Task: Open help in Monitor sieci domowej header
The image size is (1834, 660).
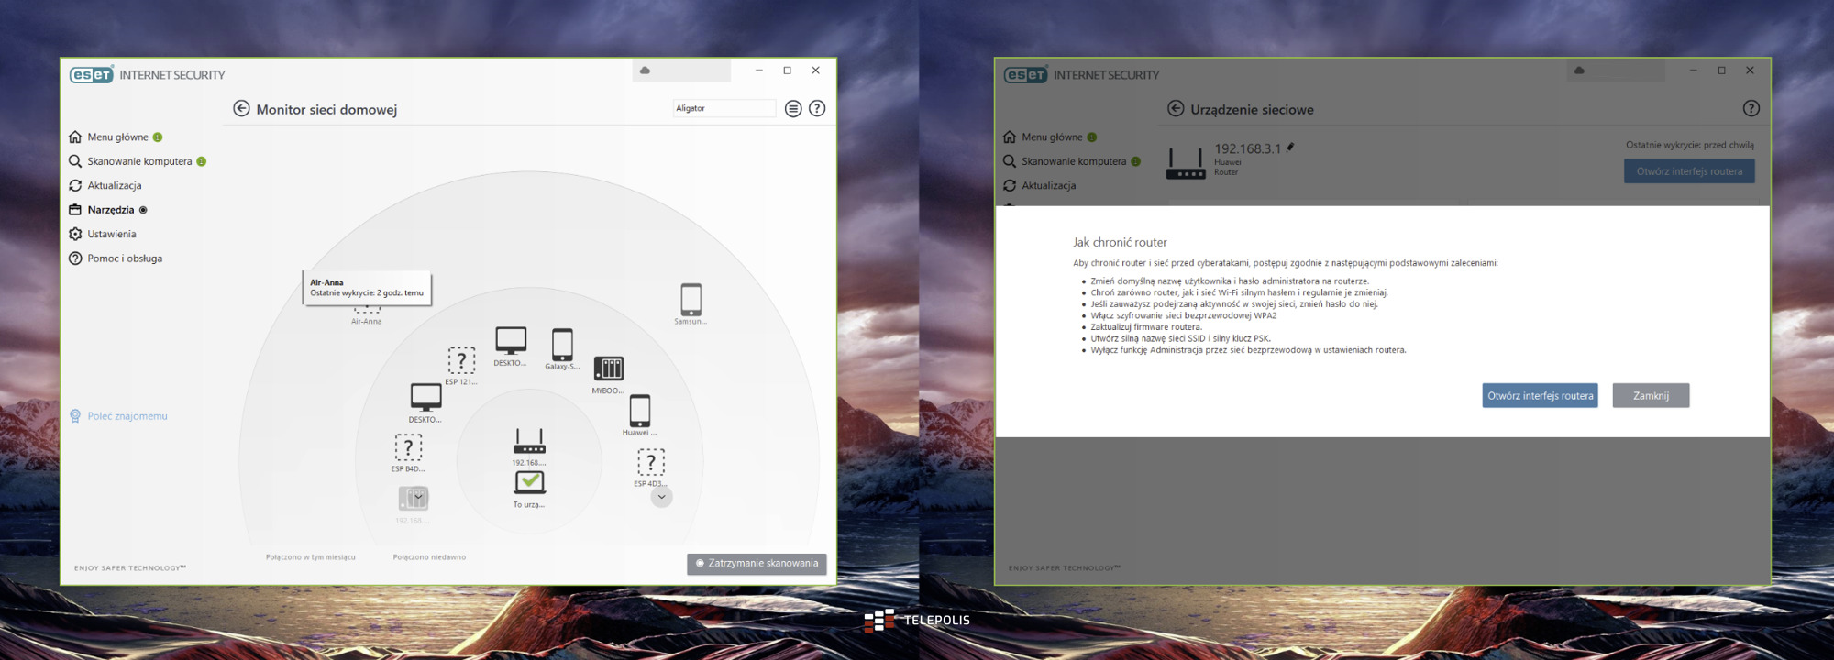Action: [x=817, y=109]
